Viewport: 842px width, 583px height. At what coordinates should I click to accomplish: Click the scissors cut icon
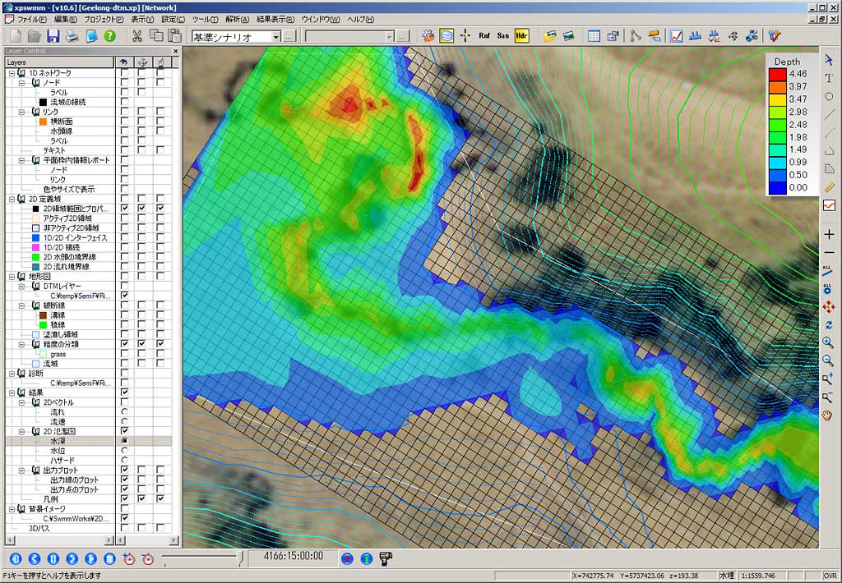pyautogui.click(x=136, y=36)
